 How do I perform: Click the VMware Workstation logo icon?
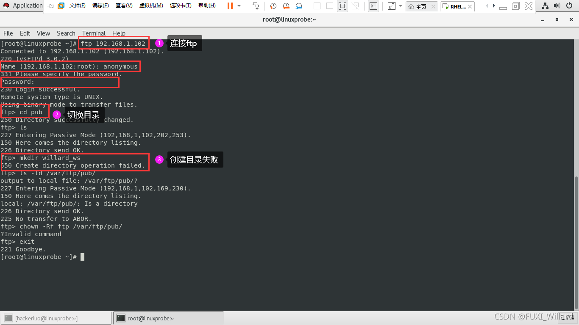(x=61, y=6)
